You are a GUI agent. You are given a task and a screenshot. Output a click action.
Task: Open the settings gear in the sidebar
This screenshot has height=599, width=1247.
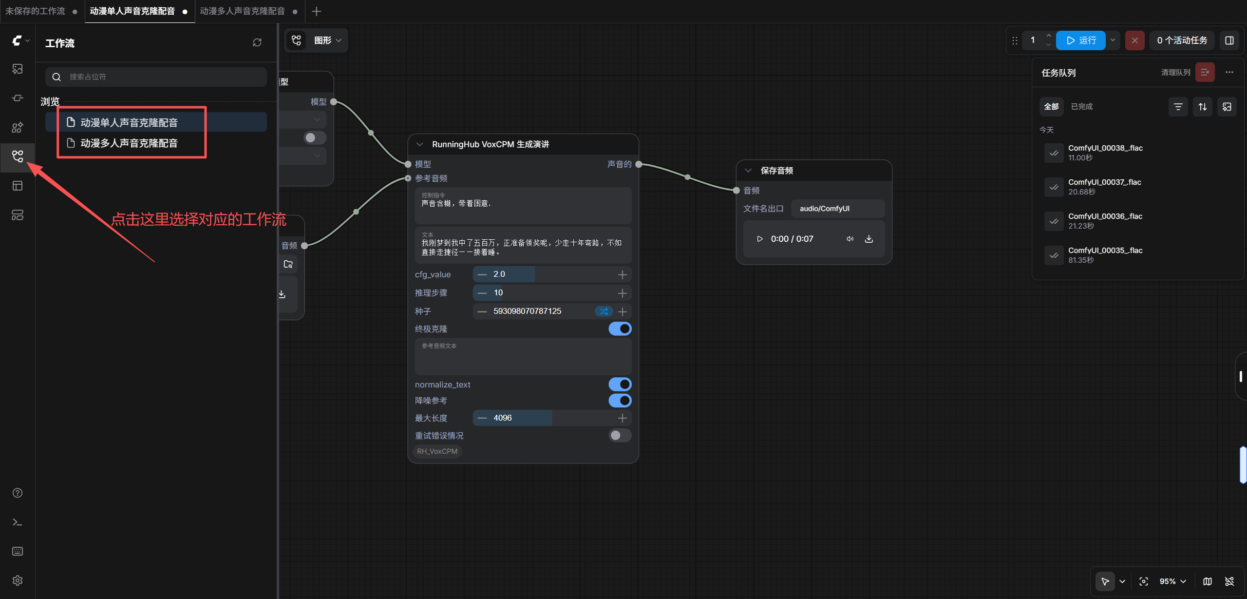pos(18,580)
